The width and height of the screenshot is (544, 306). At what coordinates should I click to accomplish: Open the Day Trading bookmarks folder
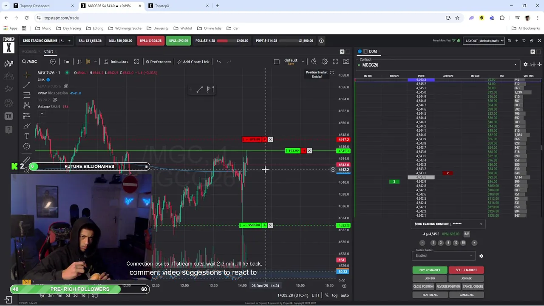tap(68, 28)
